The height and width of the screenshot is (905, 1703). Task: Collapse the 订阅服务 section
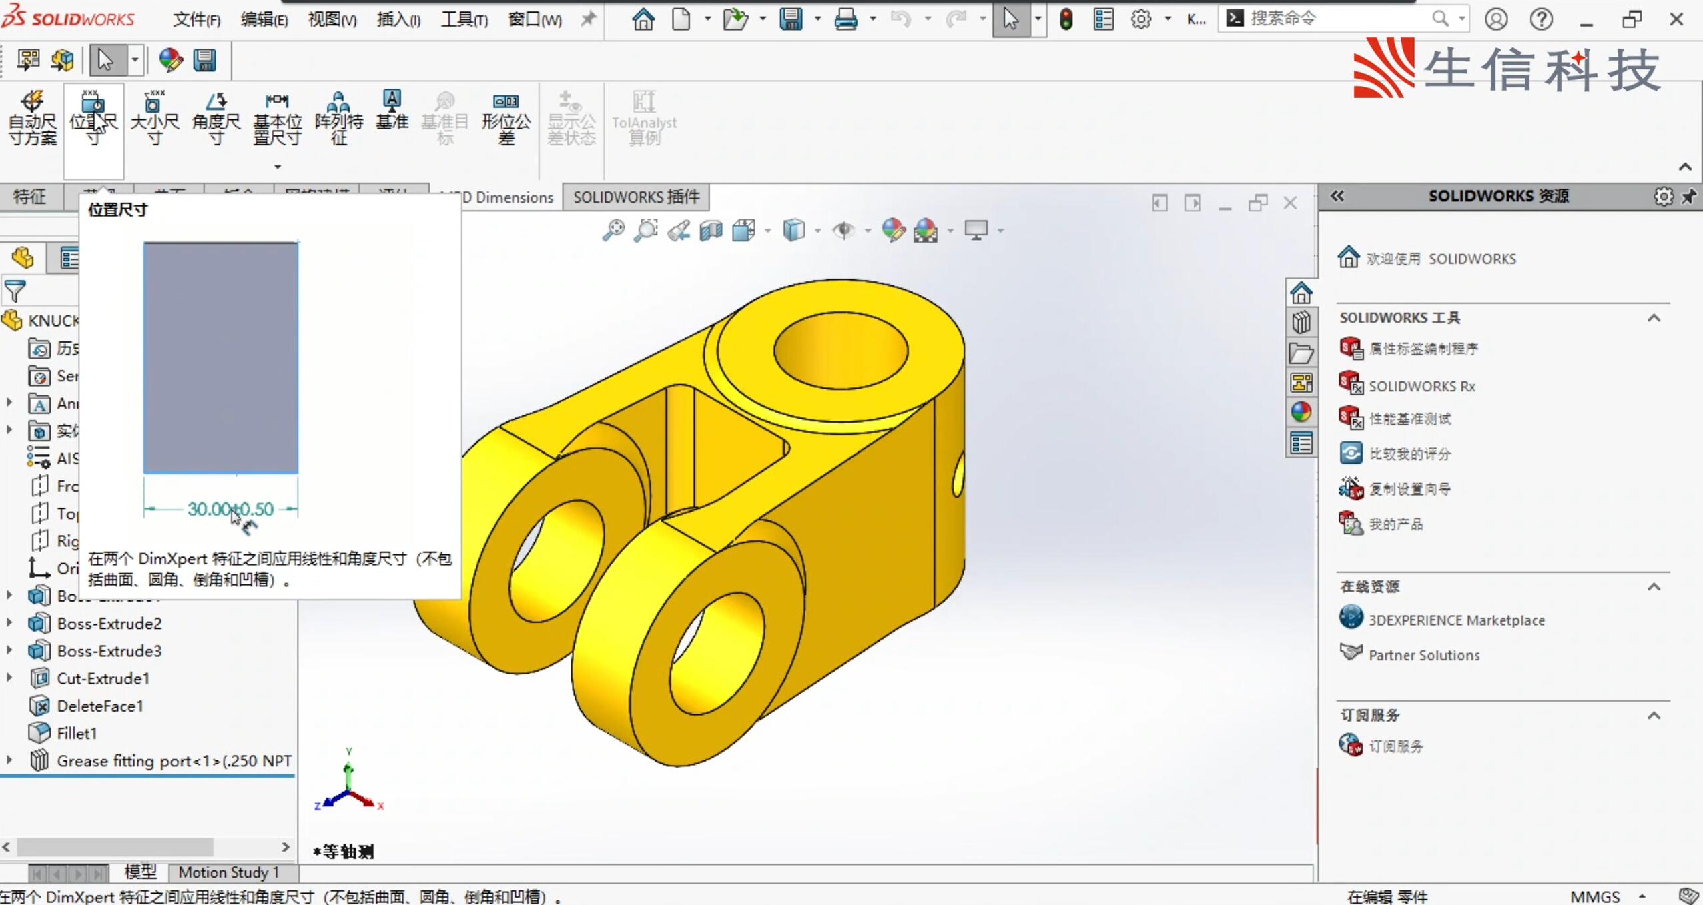coord(1654,716)
